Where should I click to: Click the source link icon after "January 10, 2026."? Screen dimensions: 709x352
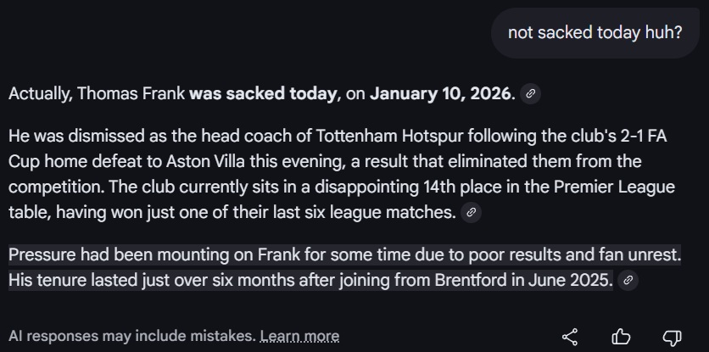(x=530, y=94)
